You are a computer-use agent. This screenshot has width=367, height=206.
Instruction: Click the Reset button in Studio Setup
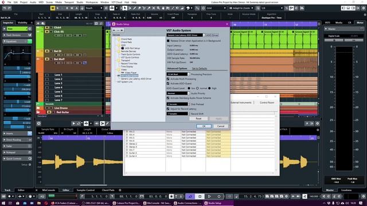(198, 118)
